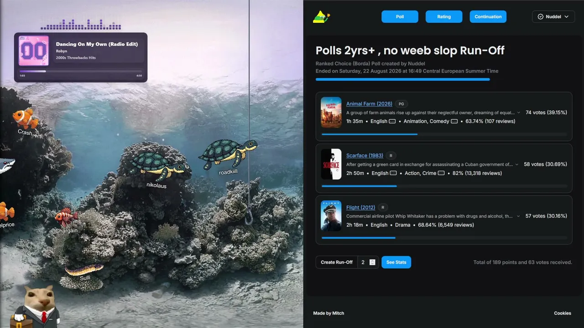Expand the Scarface description

516,164
